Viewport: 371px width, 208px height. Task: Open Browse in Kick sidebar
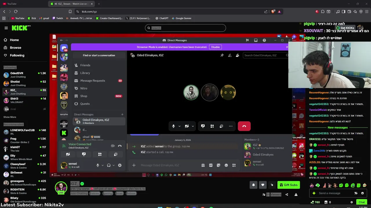pos(15,48)
